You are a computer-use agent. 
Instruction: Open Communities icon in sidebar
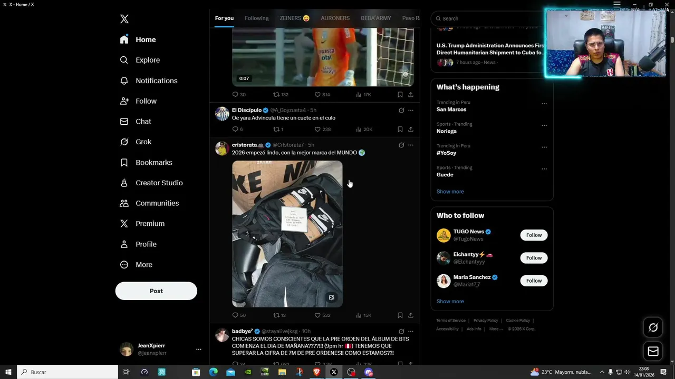click(124, 203)
